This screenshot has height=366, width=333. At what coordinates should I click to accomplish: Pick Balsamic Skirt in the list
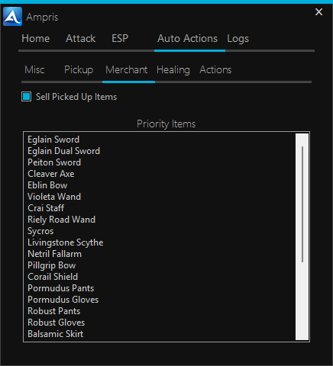coord(55,334)
